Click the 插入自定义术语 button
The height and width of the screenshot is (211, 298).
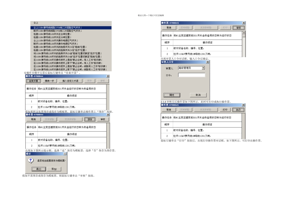[71, 81]
